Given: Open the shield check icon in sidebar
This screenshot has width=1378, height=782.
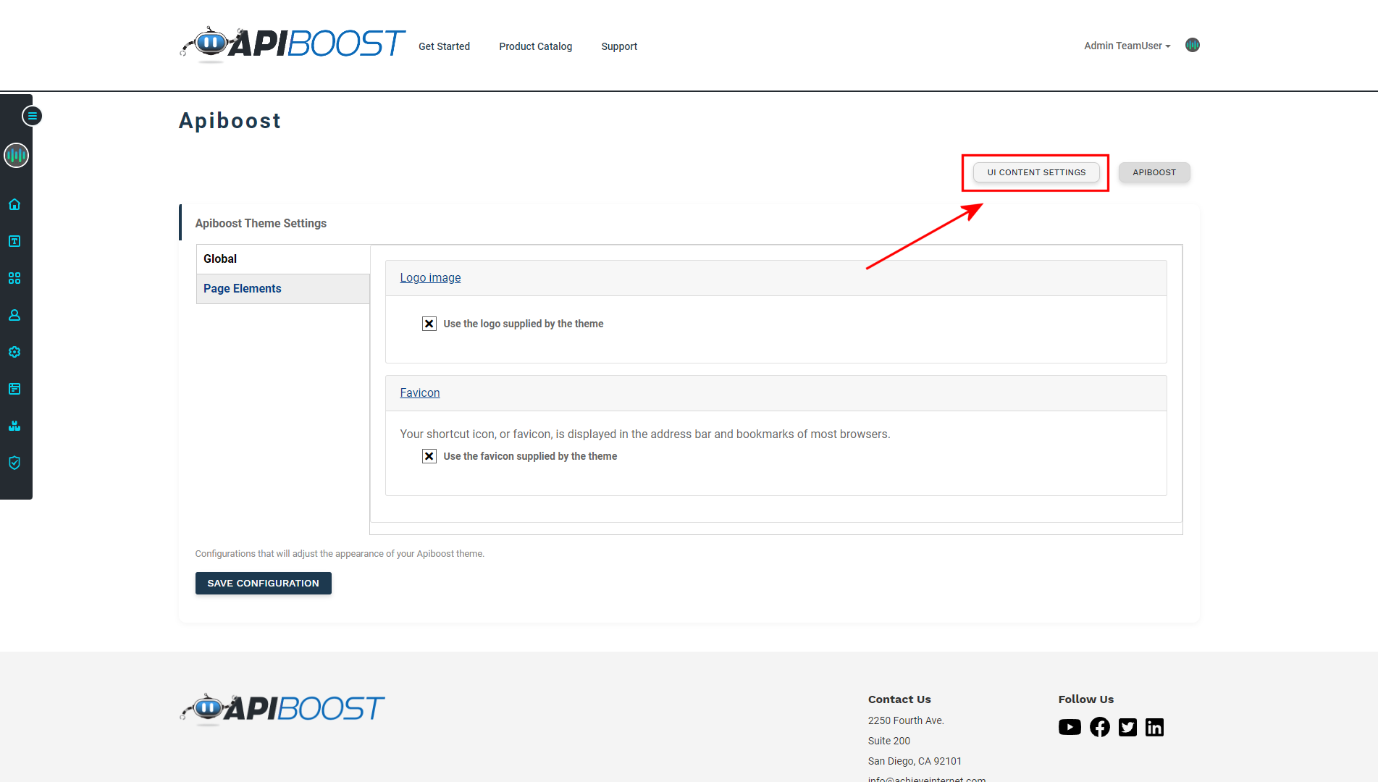Looking at the screenshot, I should coord(14,463).
